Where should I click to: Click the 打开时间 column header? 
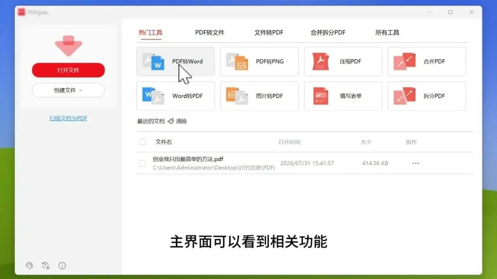289,142
